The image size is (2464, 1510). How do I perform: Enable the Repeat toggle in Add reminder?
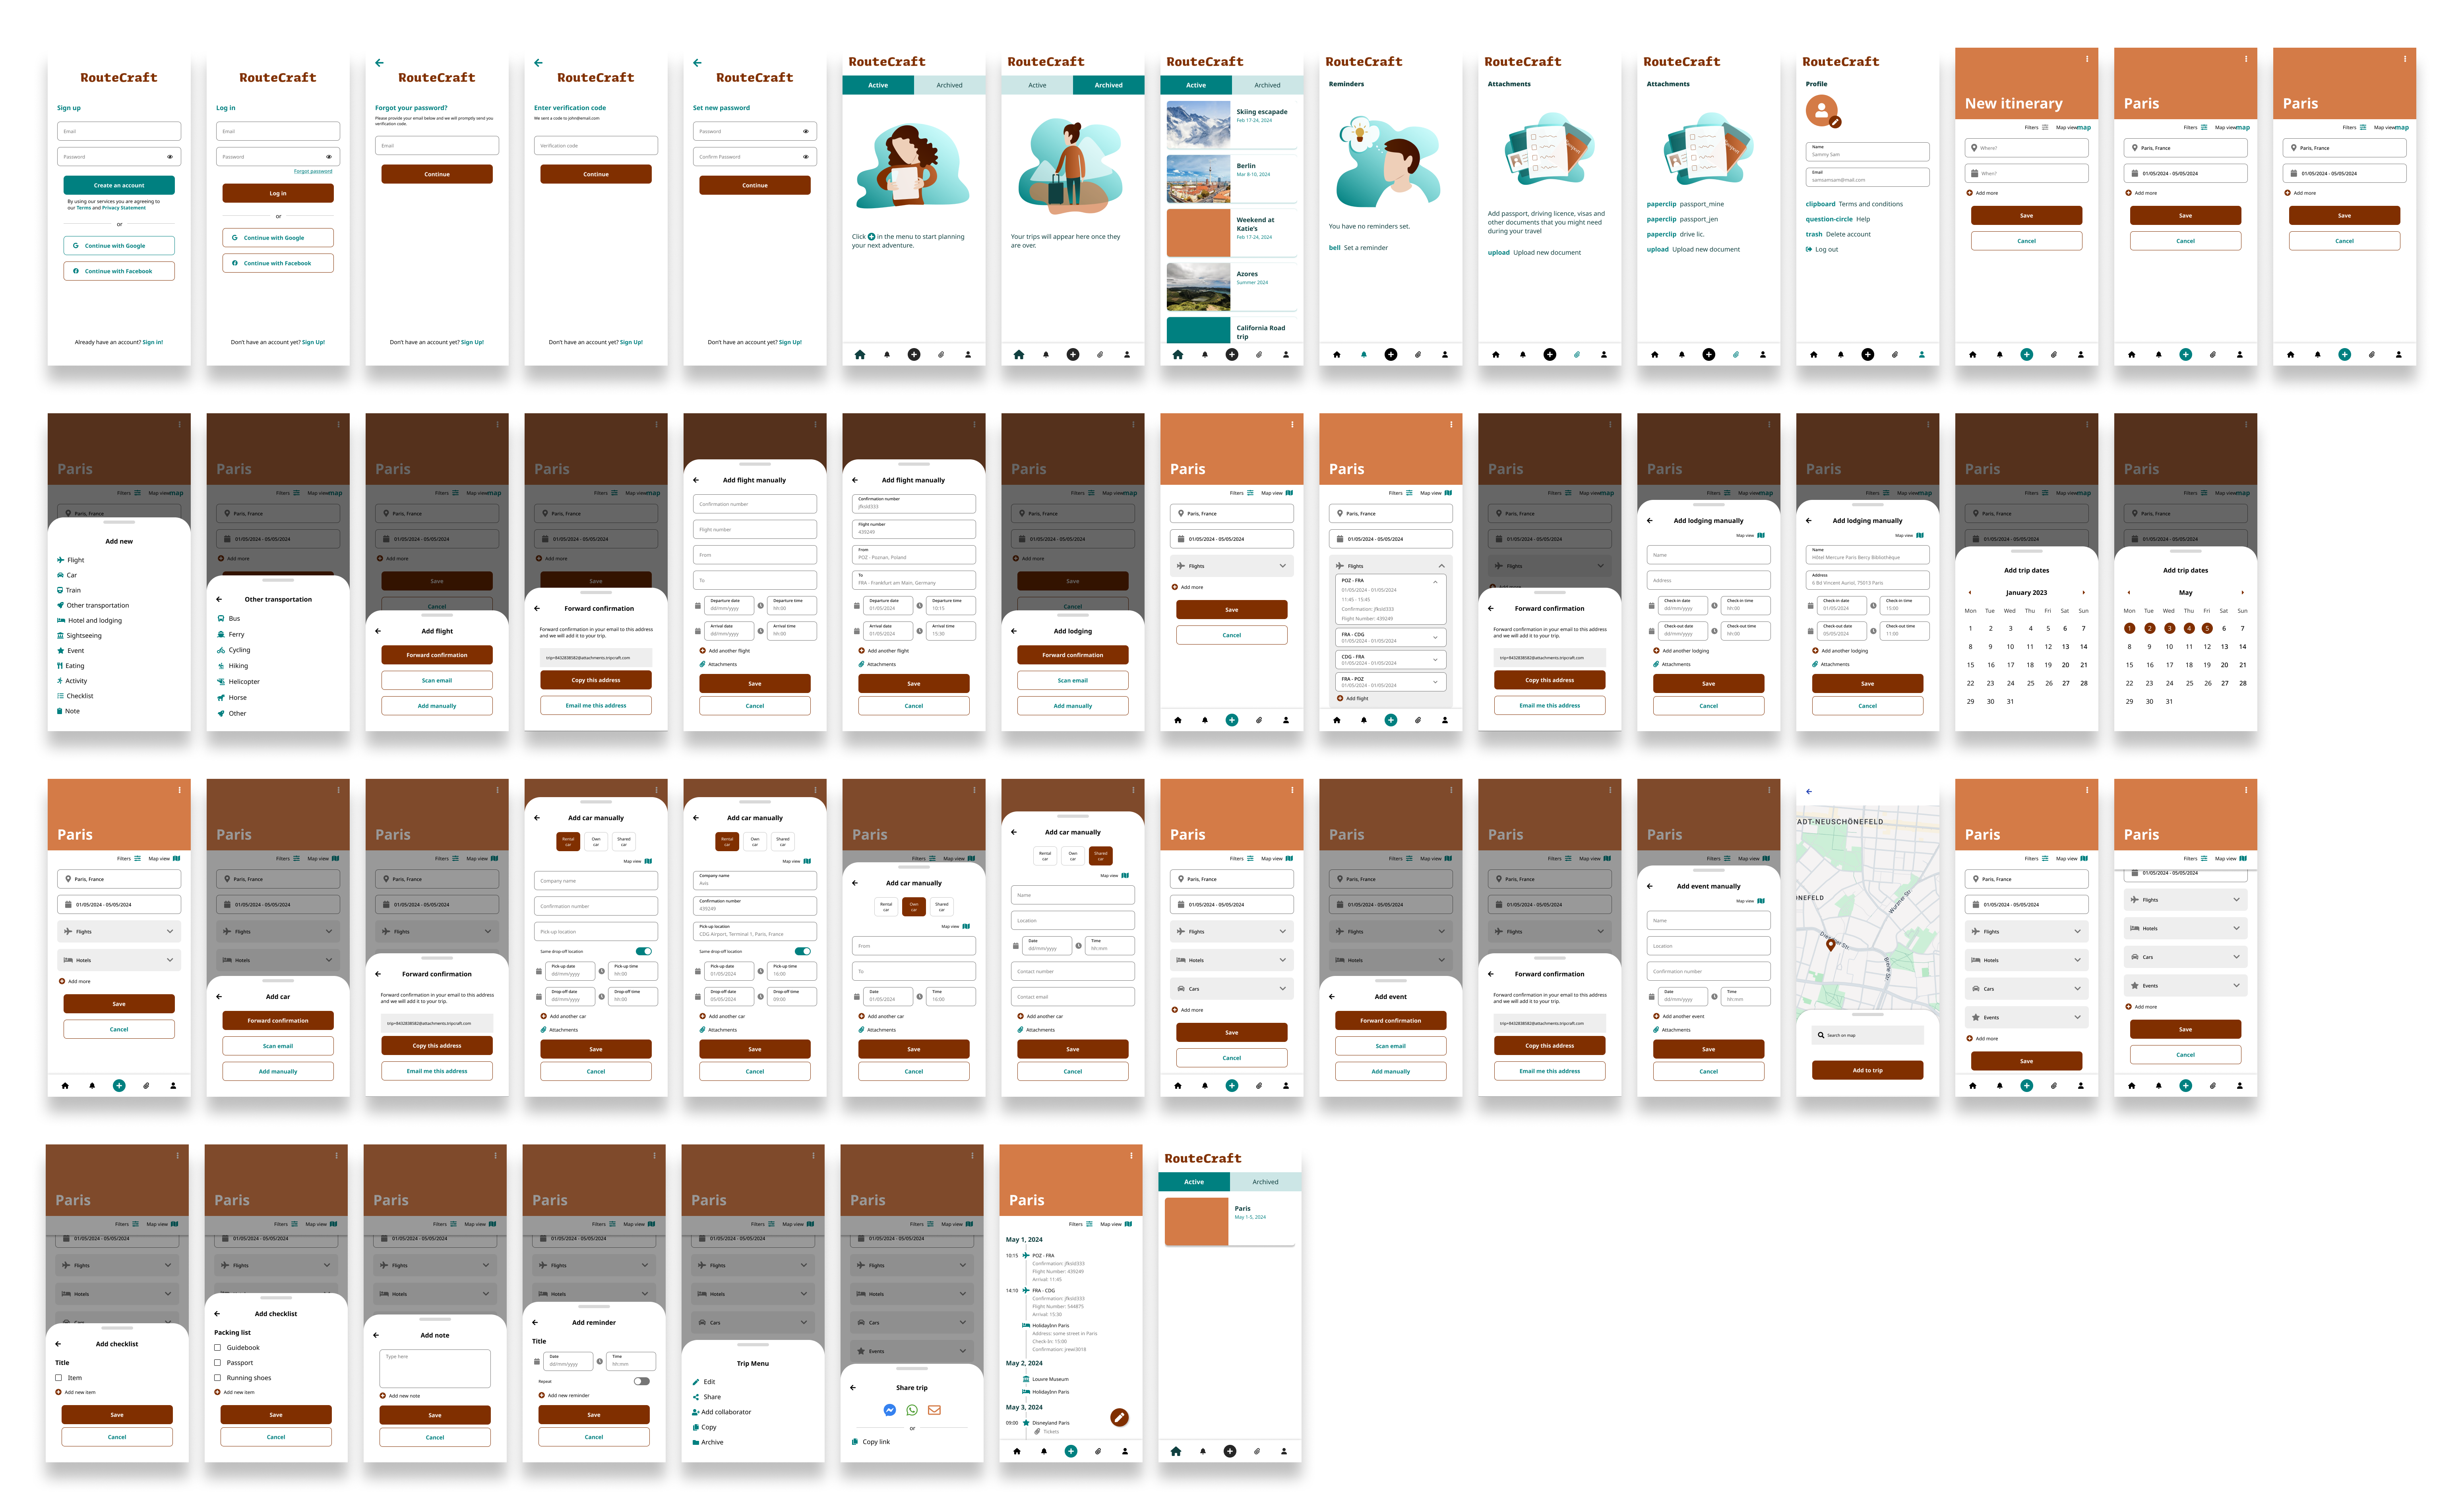pos(641,1381)
